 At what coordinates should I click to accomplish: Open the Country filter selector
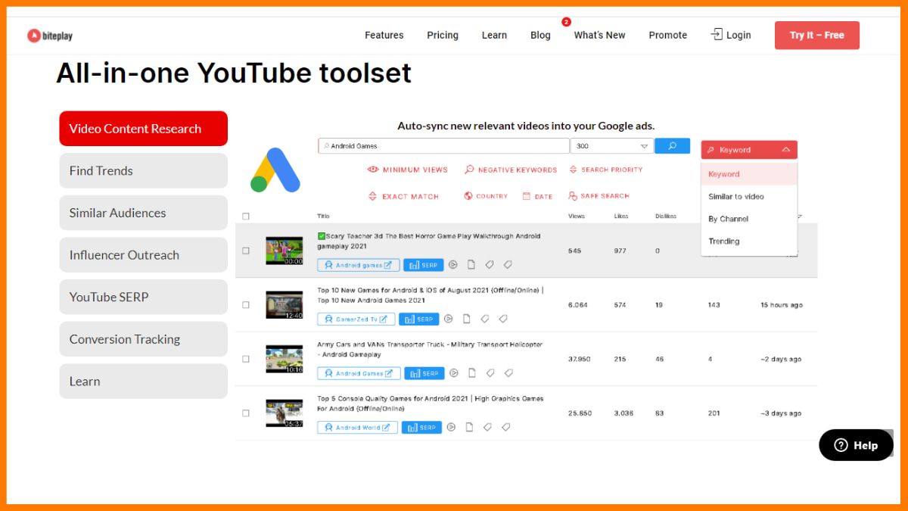pyautogui.click(x=486, y=196)
